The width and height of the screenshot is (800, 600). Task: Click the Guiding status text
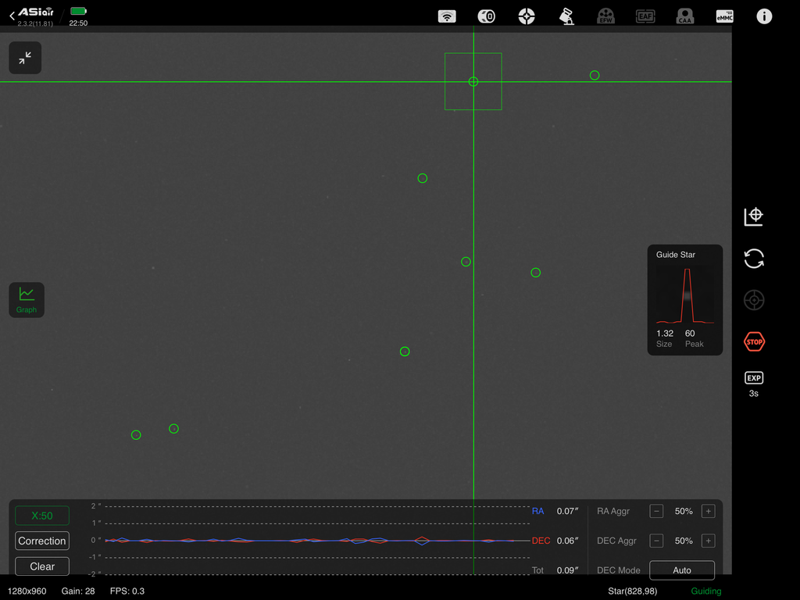point(706,591)
